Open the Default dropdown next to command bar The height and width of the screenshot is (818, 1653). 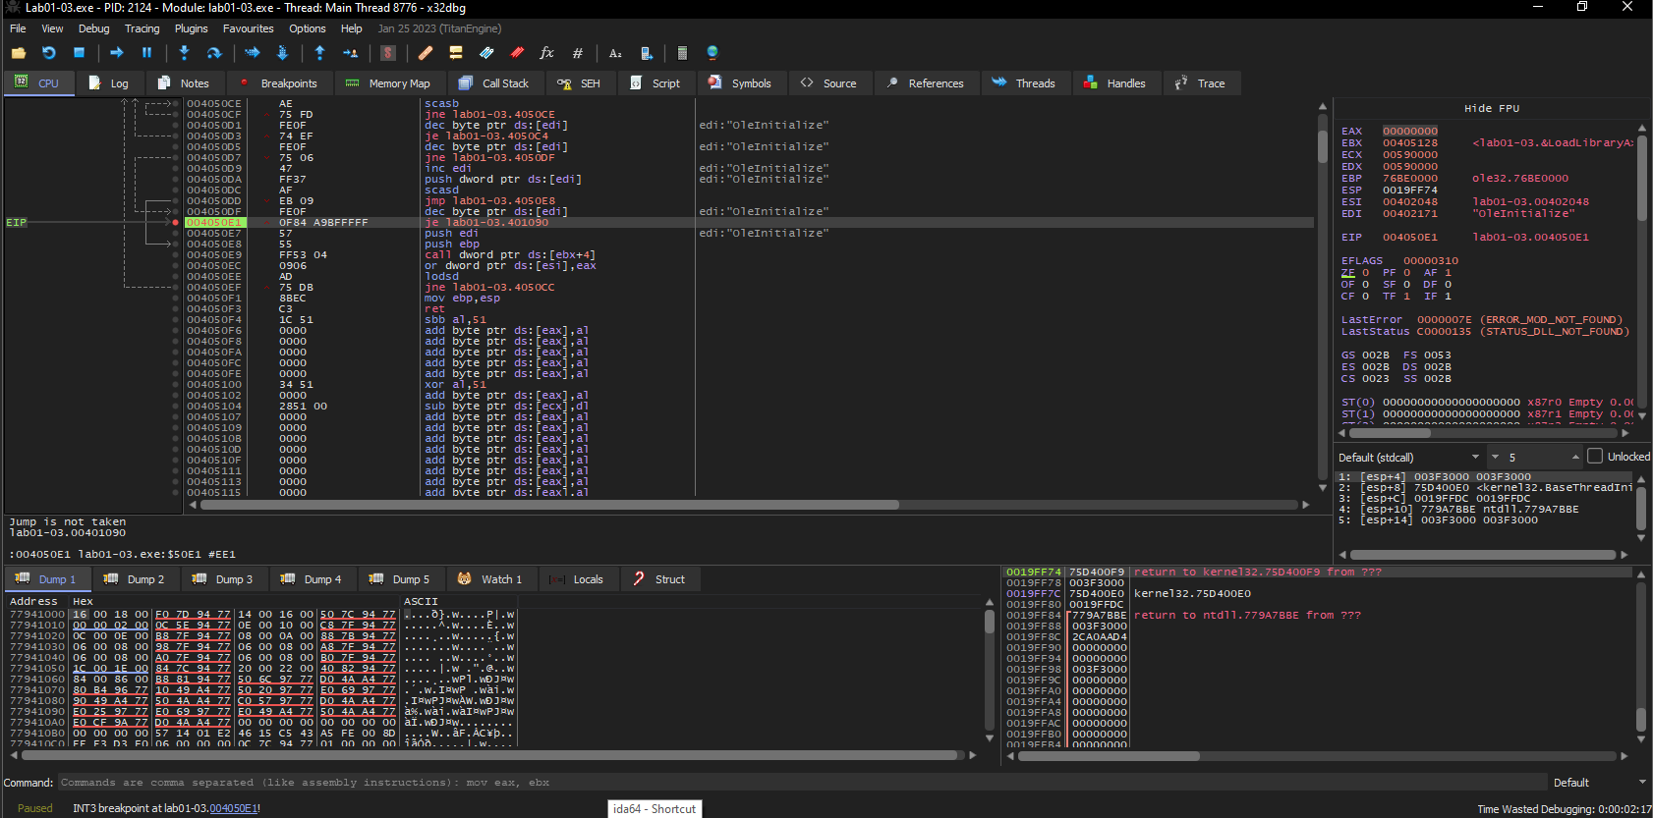click(x=1599, y=783)
